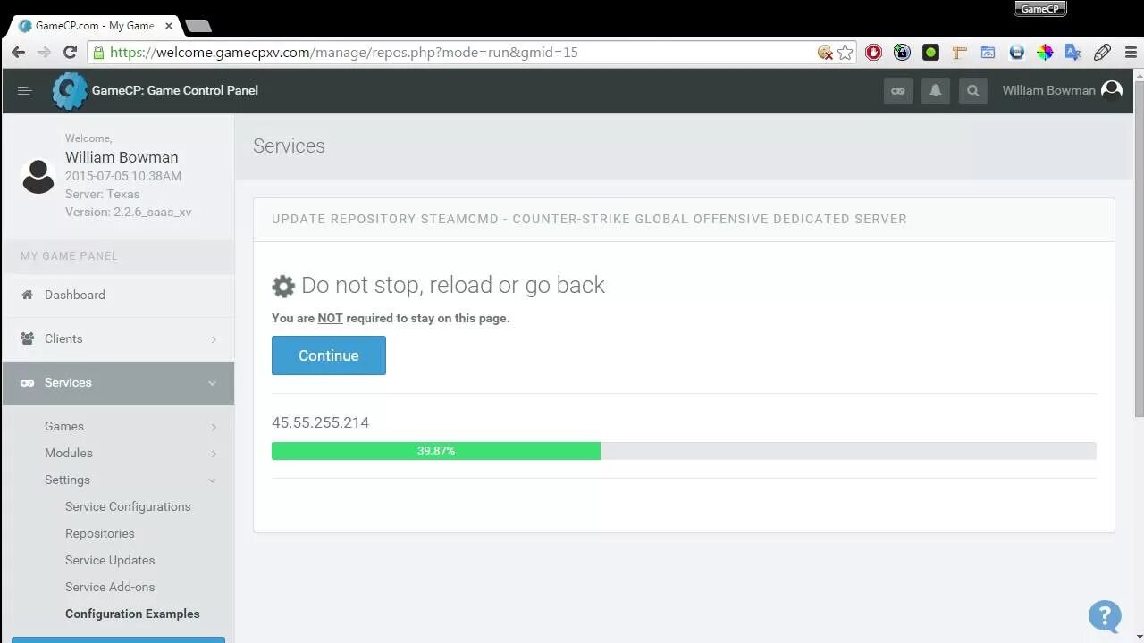1144x643 pixels.
Task: Select the GameCP.com browser tab
Action: [97, 26]
